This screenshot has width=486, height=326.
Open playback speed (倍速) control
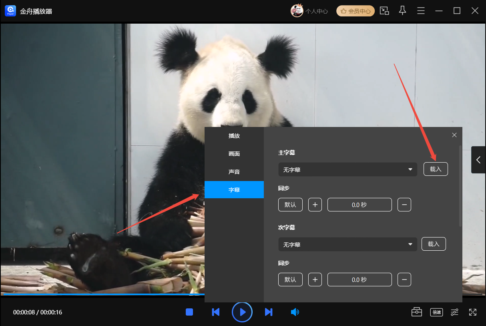[x=436, y=312]
